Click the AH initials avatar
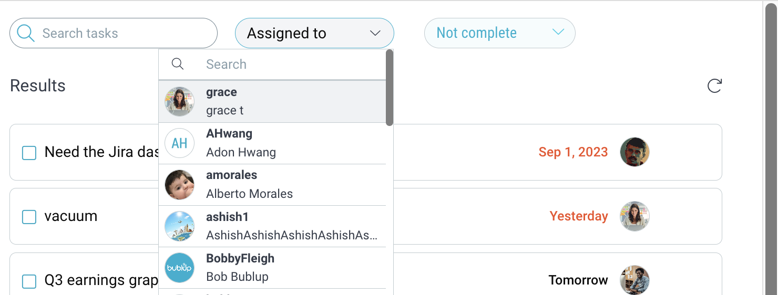 (180, 143)
